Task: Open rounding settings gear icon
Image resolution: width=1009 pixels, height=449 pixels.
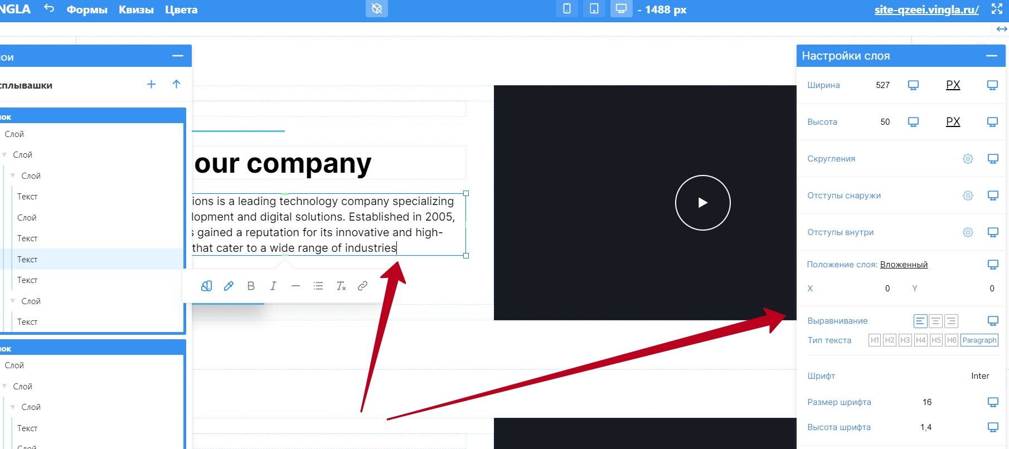Action: coord(968,159)
